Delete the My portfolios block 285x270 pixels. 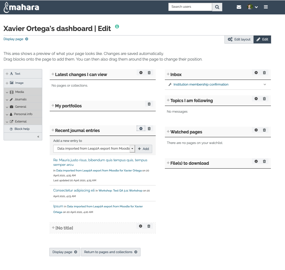149,104
